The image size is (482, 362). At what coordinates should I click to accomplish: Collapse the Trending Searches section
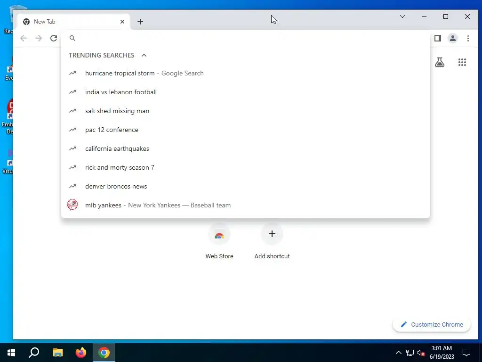[144, 55]
